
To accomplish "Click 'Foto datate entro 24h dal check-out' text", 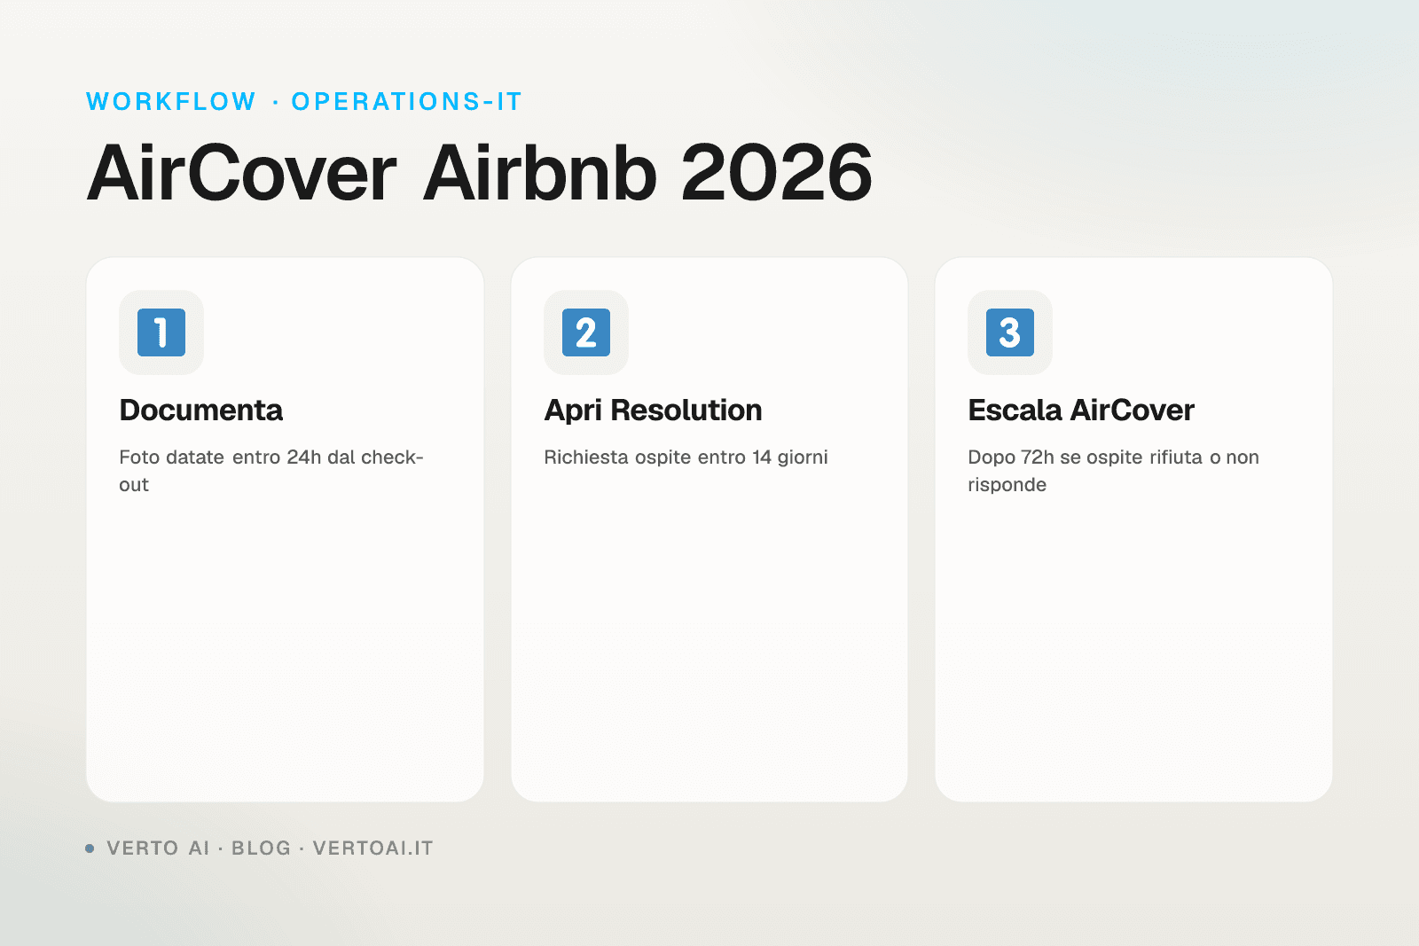I will 271,471.
